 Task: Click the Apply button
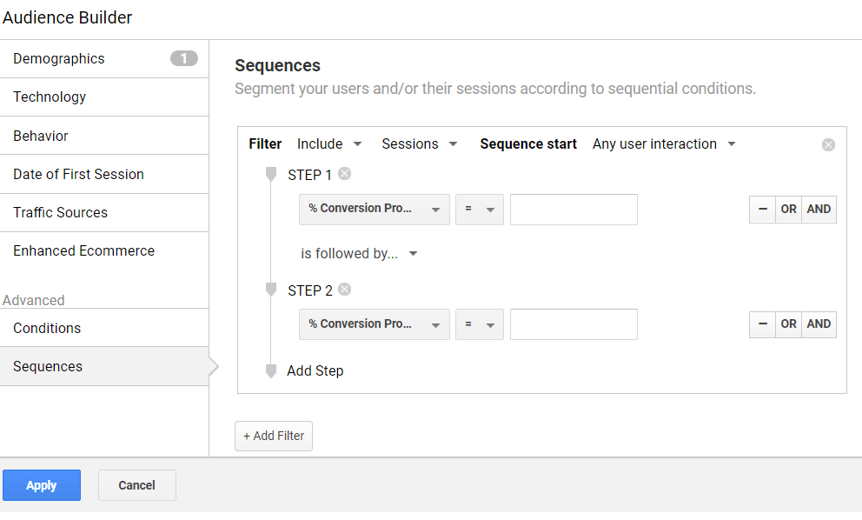pos(42,485)
